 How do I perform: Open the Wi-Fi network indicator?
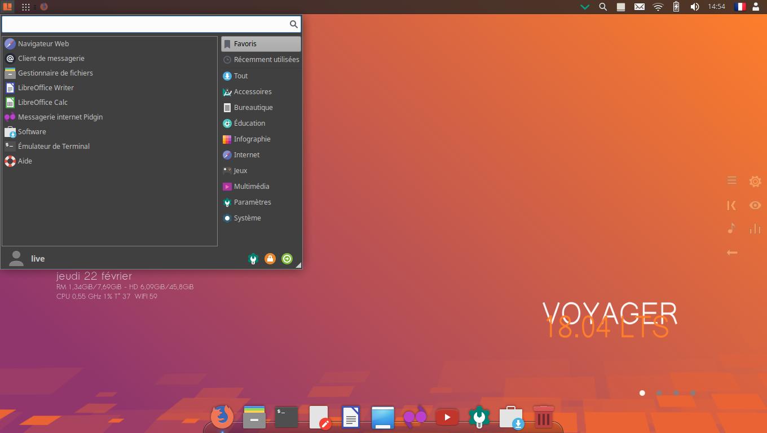(x=658, y=7)
